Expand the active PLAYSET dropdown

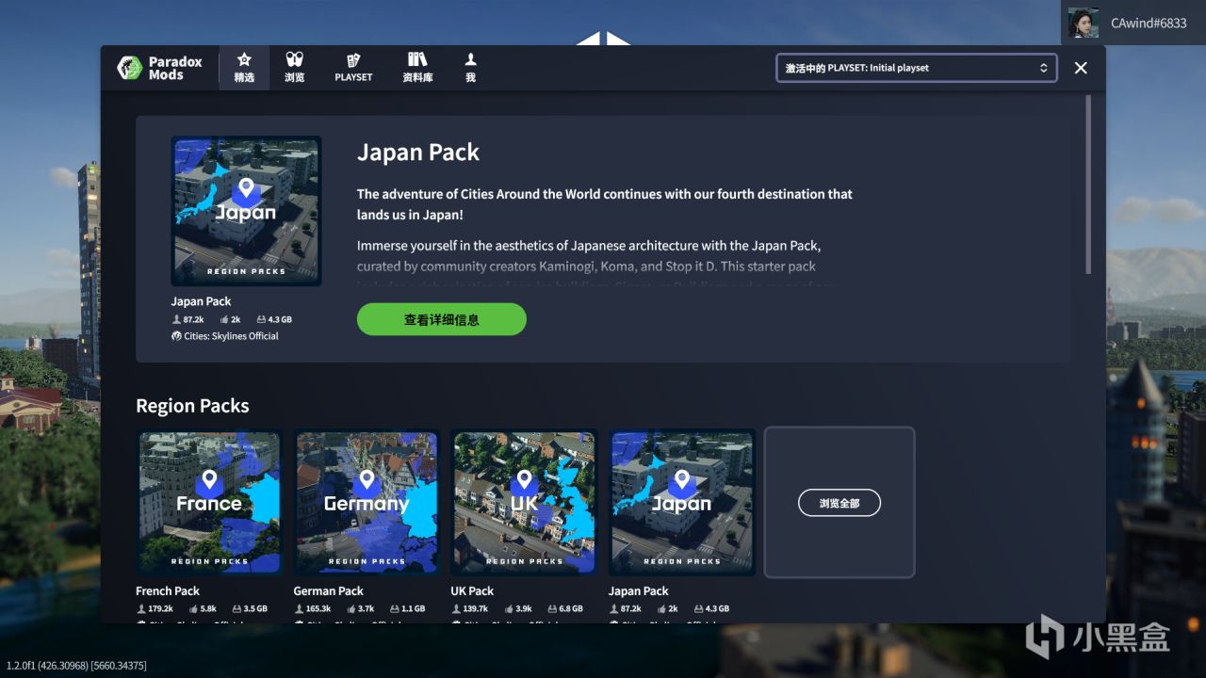click(x=917, y=68)
